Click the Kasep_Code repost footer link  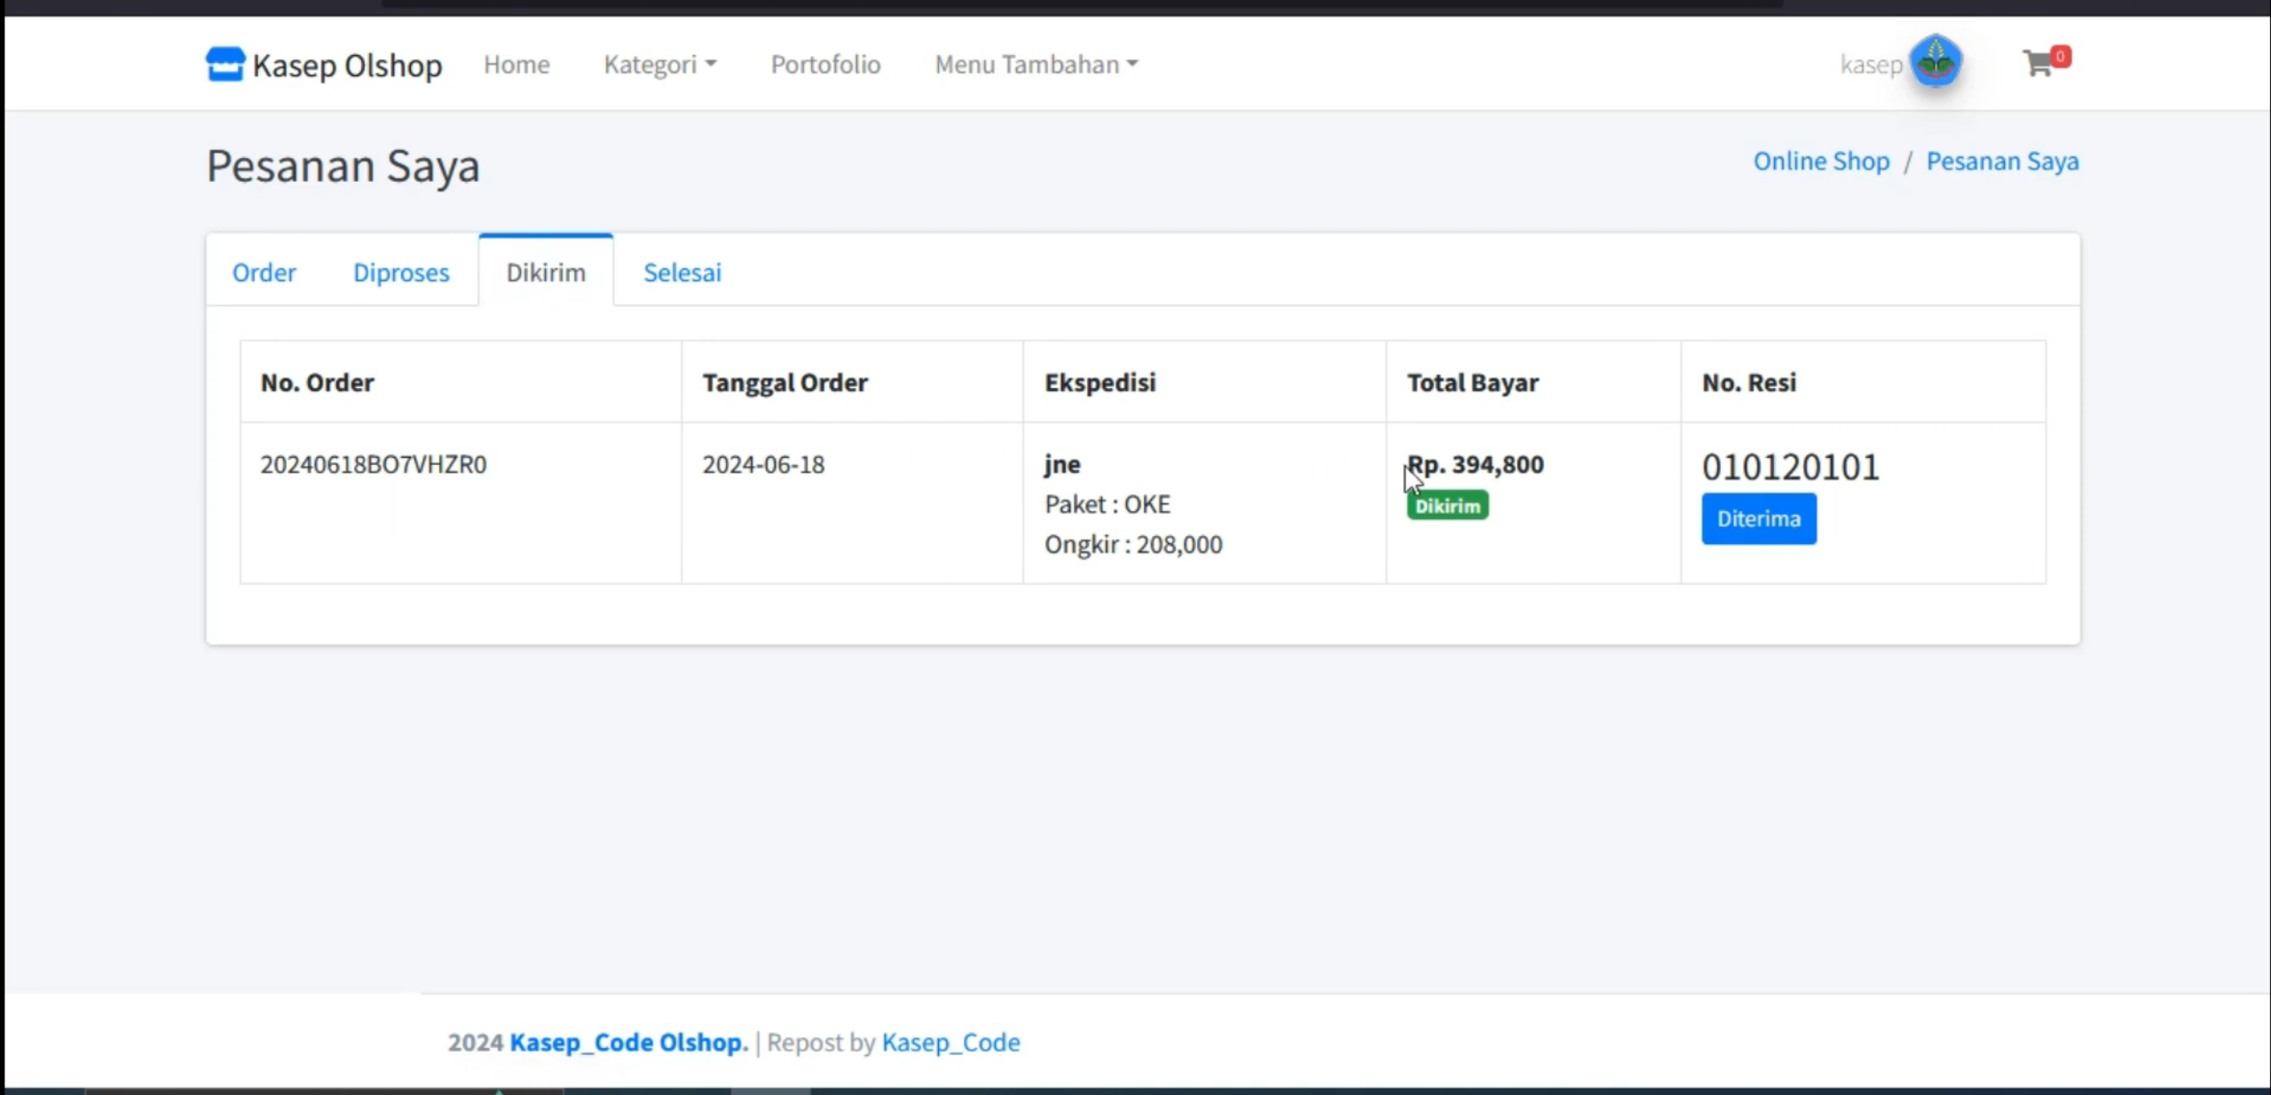(x=950, y=1042)
